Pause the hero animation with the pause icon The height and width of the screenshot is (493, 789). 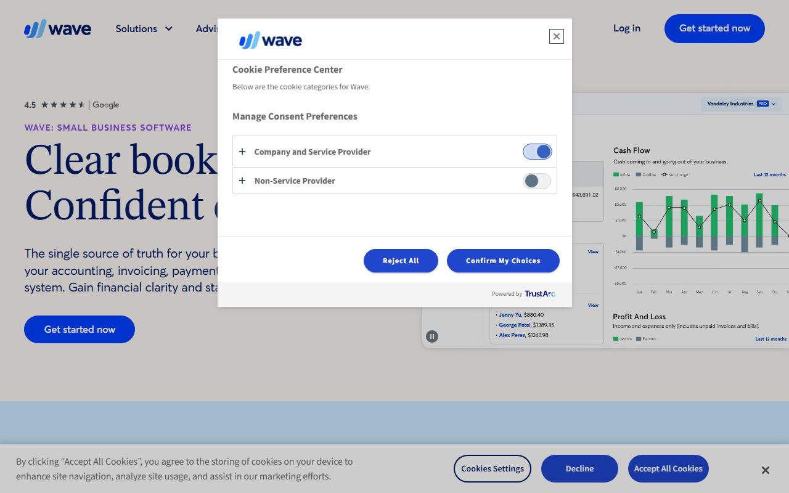432,336
